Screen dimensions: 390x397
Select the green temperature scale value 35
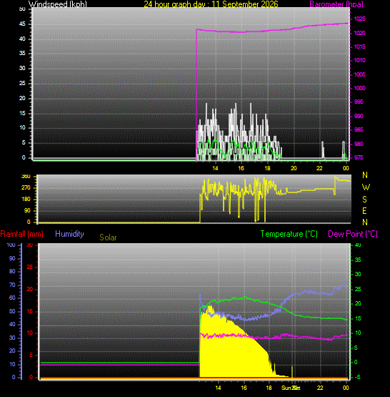tap(358, 260)
